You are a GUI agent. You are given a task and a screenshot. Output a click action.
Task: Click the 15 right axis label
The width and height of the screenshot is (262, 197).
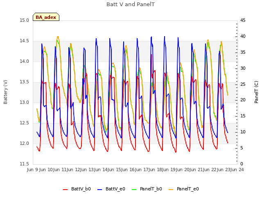[x=243, y=116]
